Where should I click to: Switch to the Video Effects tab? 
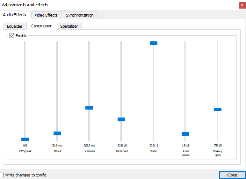[46, 15]
